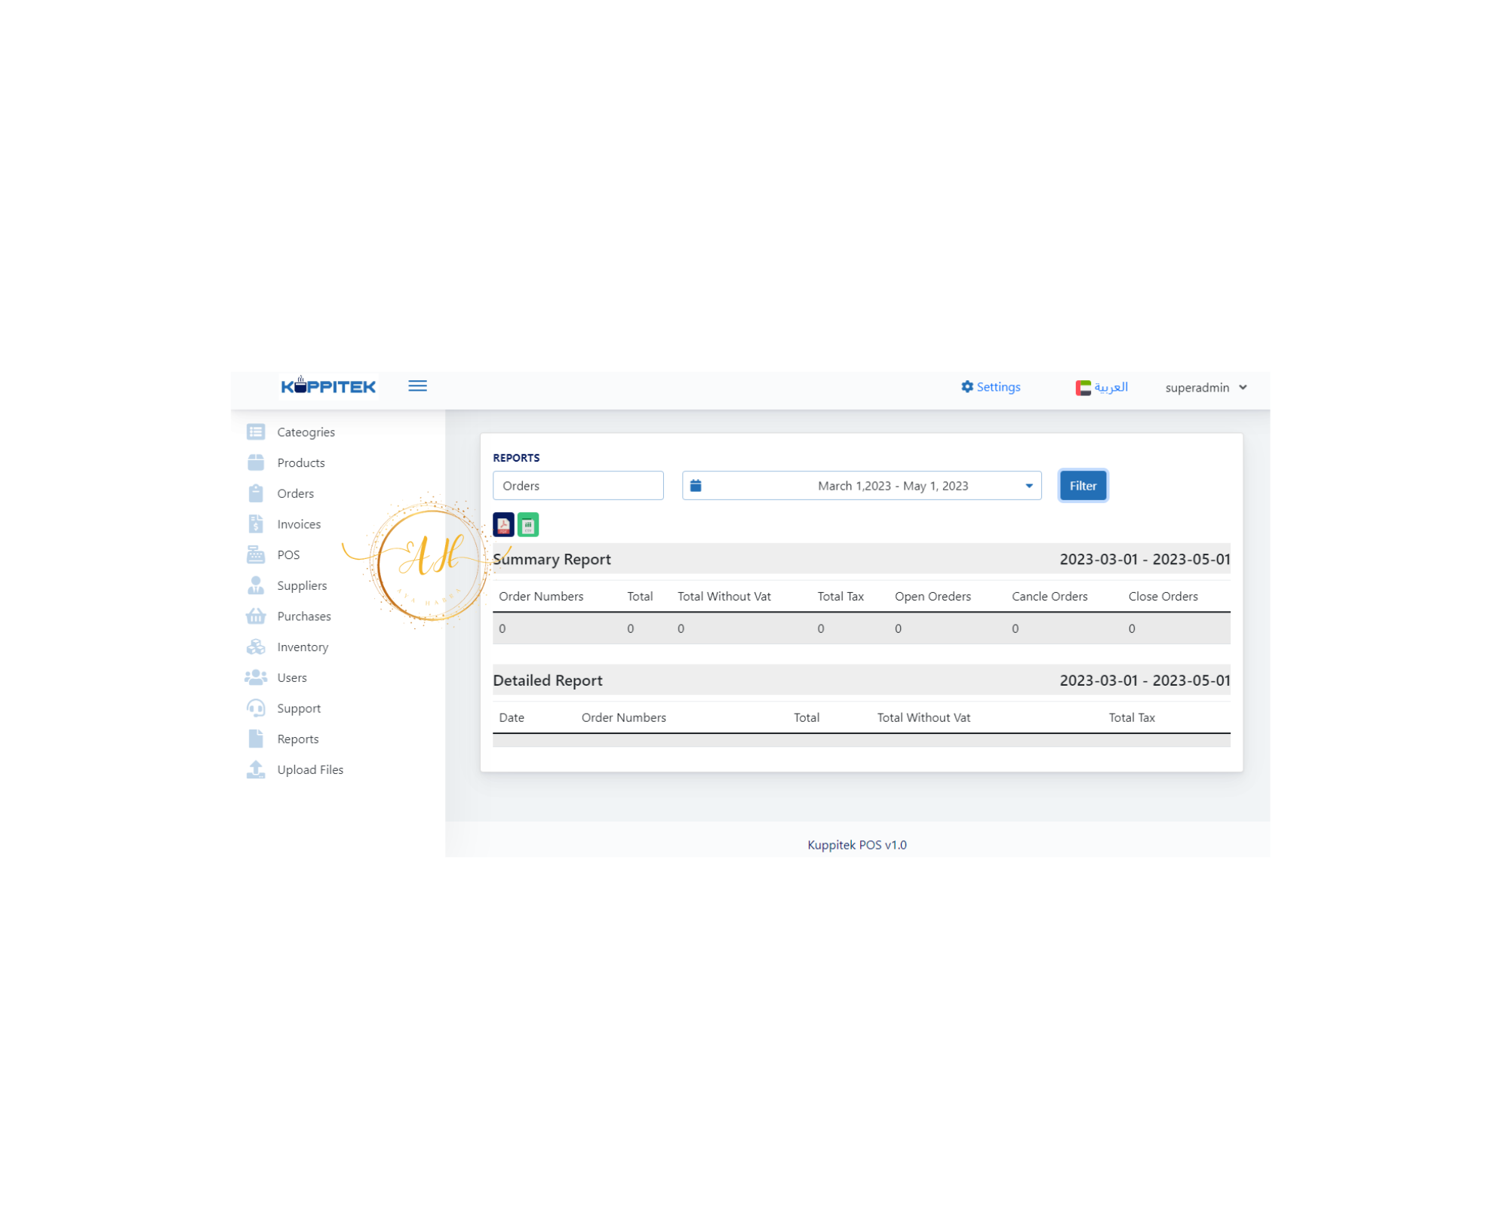
Task: Click the Users group icon
Action: pos(256,677)
